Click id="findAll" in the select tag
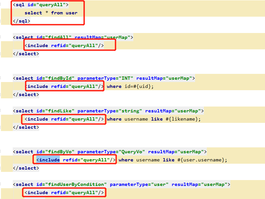265x199 pixels. tap(54, 37)
